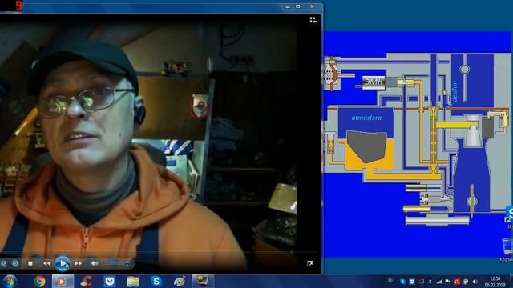This screenshot has width=513, height=288.
Task: Click the red antivirus tray icon
Action: pyautogui.click(x=457, y=281)
